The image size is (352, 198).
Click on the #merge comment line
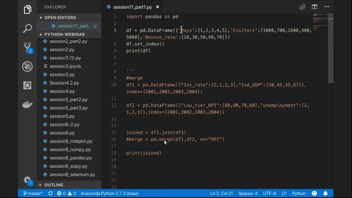tap(134, 78)
